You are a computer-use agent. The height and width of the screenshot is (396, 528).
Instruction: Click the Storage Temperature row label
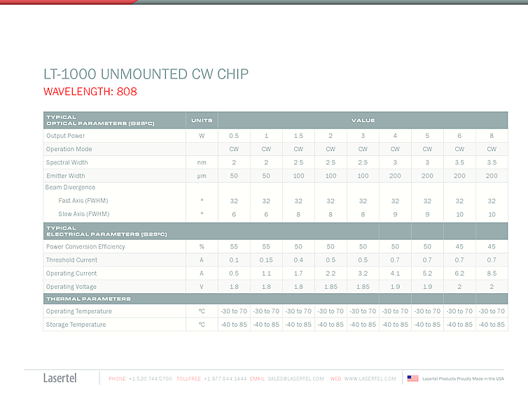point(76,325)
